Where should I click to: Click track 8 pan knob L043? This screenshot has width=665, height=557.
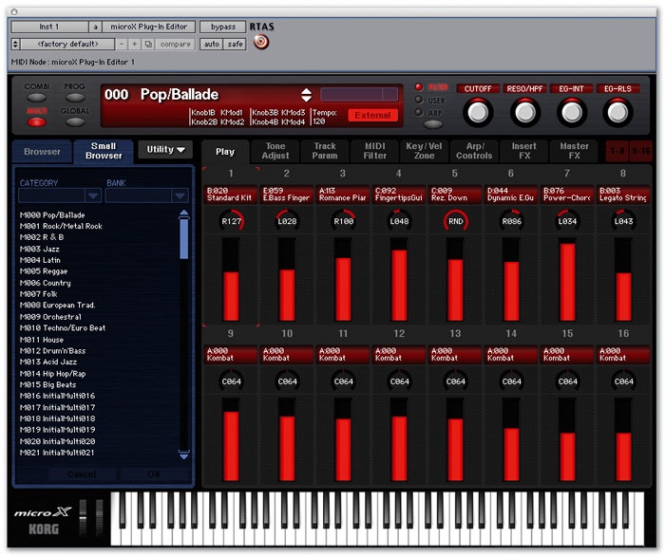[x=623, y=221]
